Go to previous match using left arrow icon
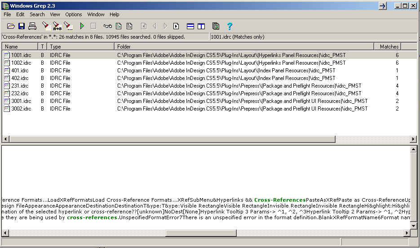The image size is (420, 248). [x=155, y=26]
